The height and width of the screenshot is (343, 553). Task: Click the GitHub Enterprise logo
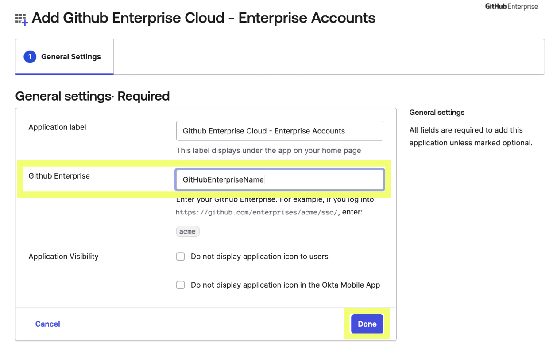point(511,7)
